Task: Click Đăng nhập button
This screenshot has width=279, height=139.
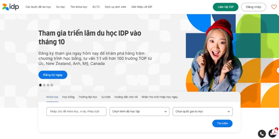Action: [254, 7]
